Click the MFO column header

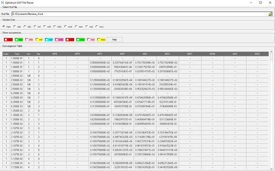(100, 54)
